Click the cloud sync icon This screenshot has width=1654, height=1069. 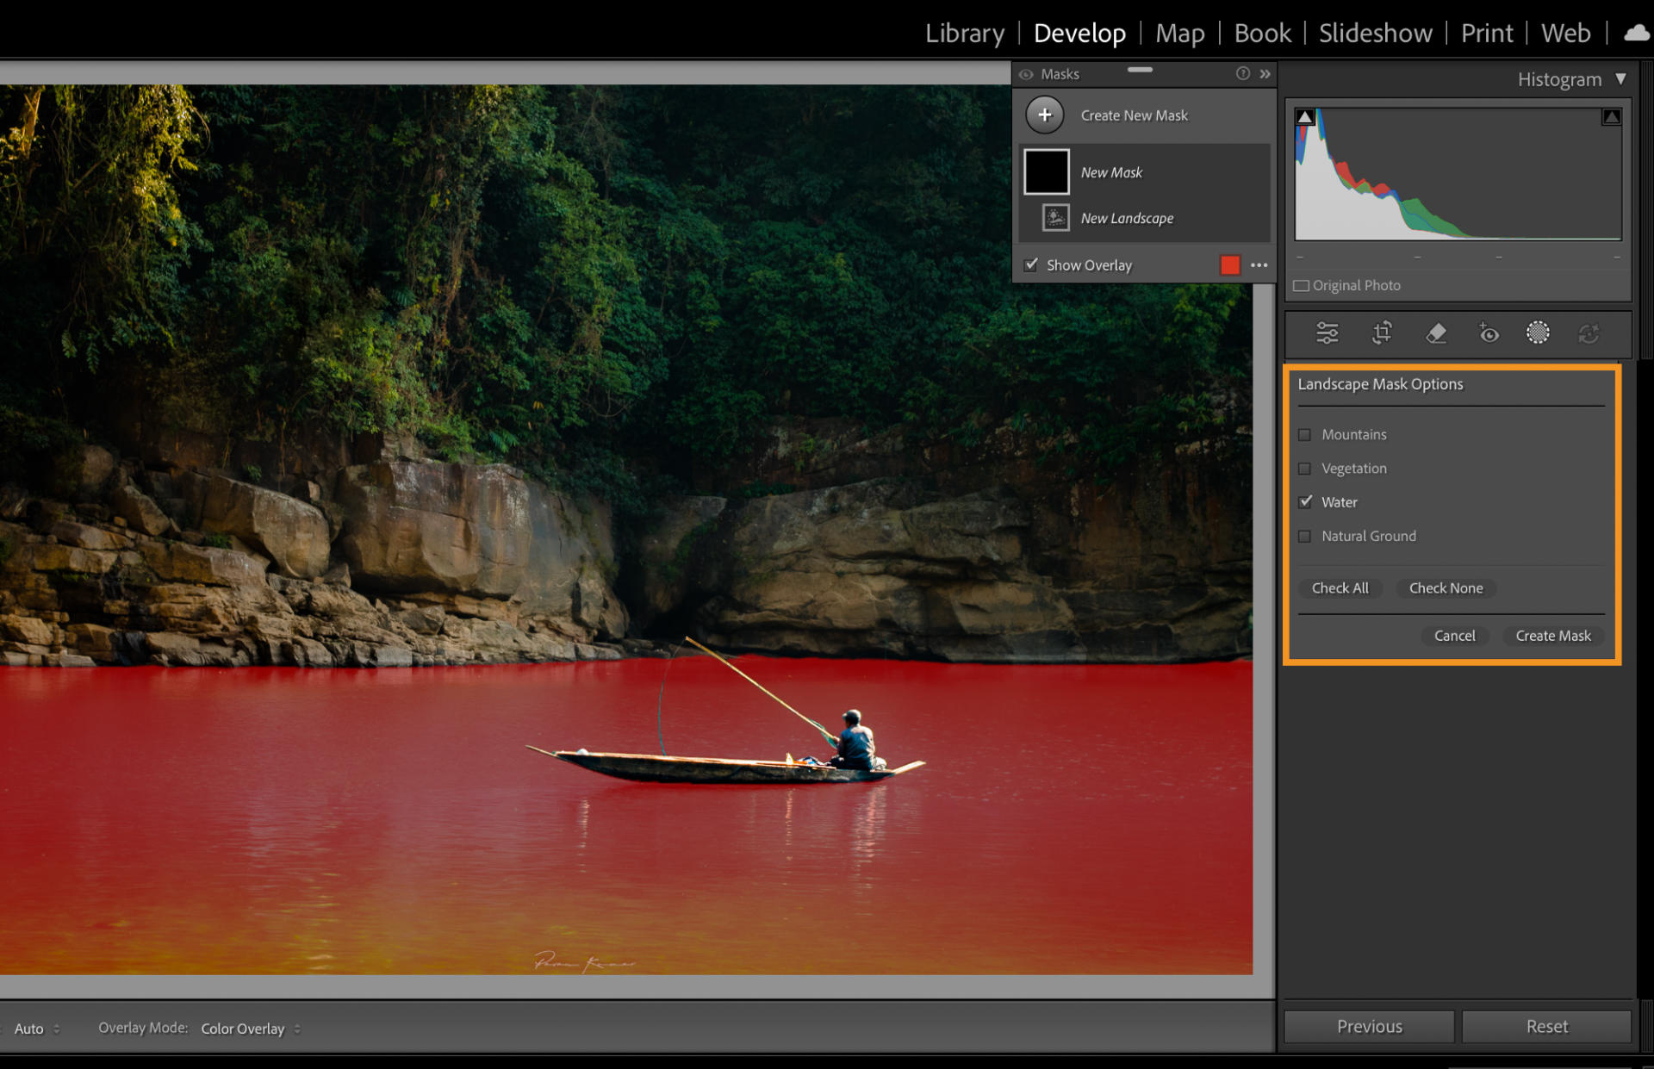[x=1636, y=33]
